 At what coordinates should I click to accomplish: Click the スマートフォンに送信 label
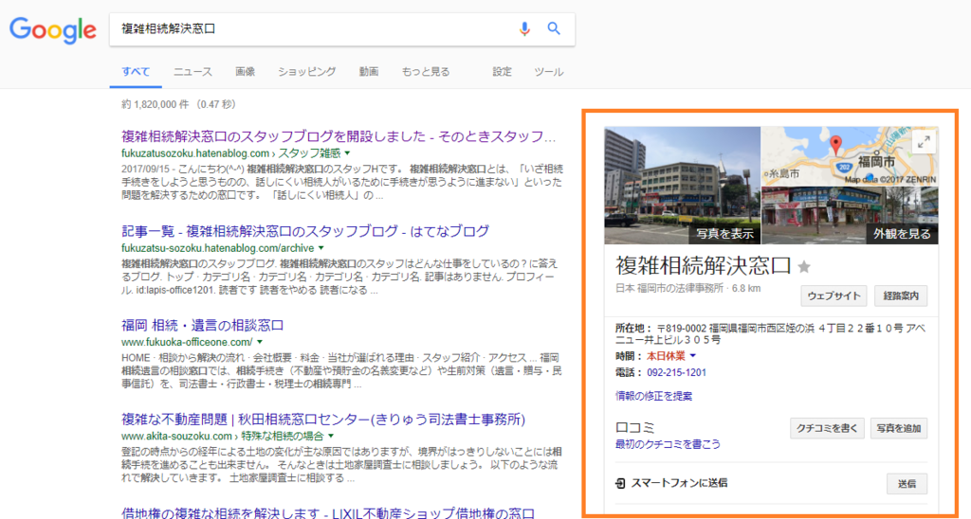click(679, 483)
